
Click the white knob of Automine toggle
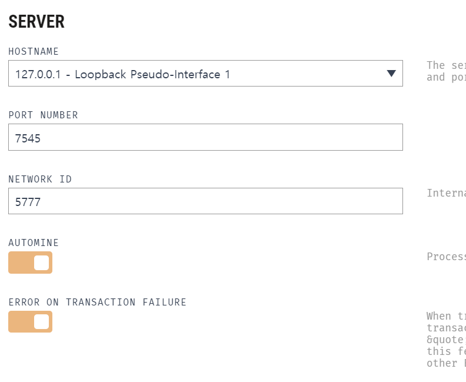[x=41, y=263]
